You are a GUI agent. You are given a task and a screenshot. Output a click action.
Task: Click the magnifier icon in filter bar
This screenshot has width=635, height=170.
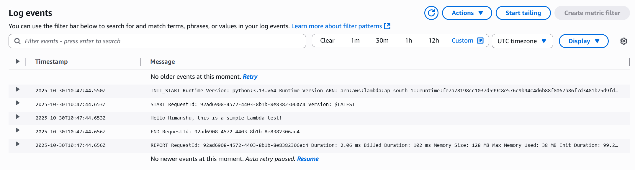coord(17,41)
